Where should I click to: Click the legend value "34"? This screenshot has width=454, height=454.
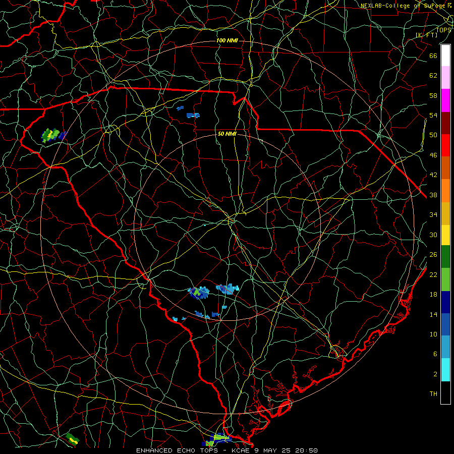pyautogui.click(x=433, y=215)
